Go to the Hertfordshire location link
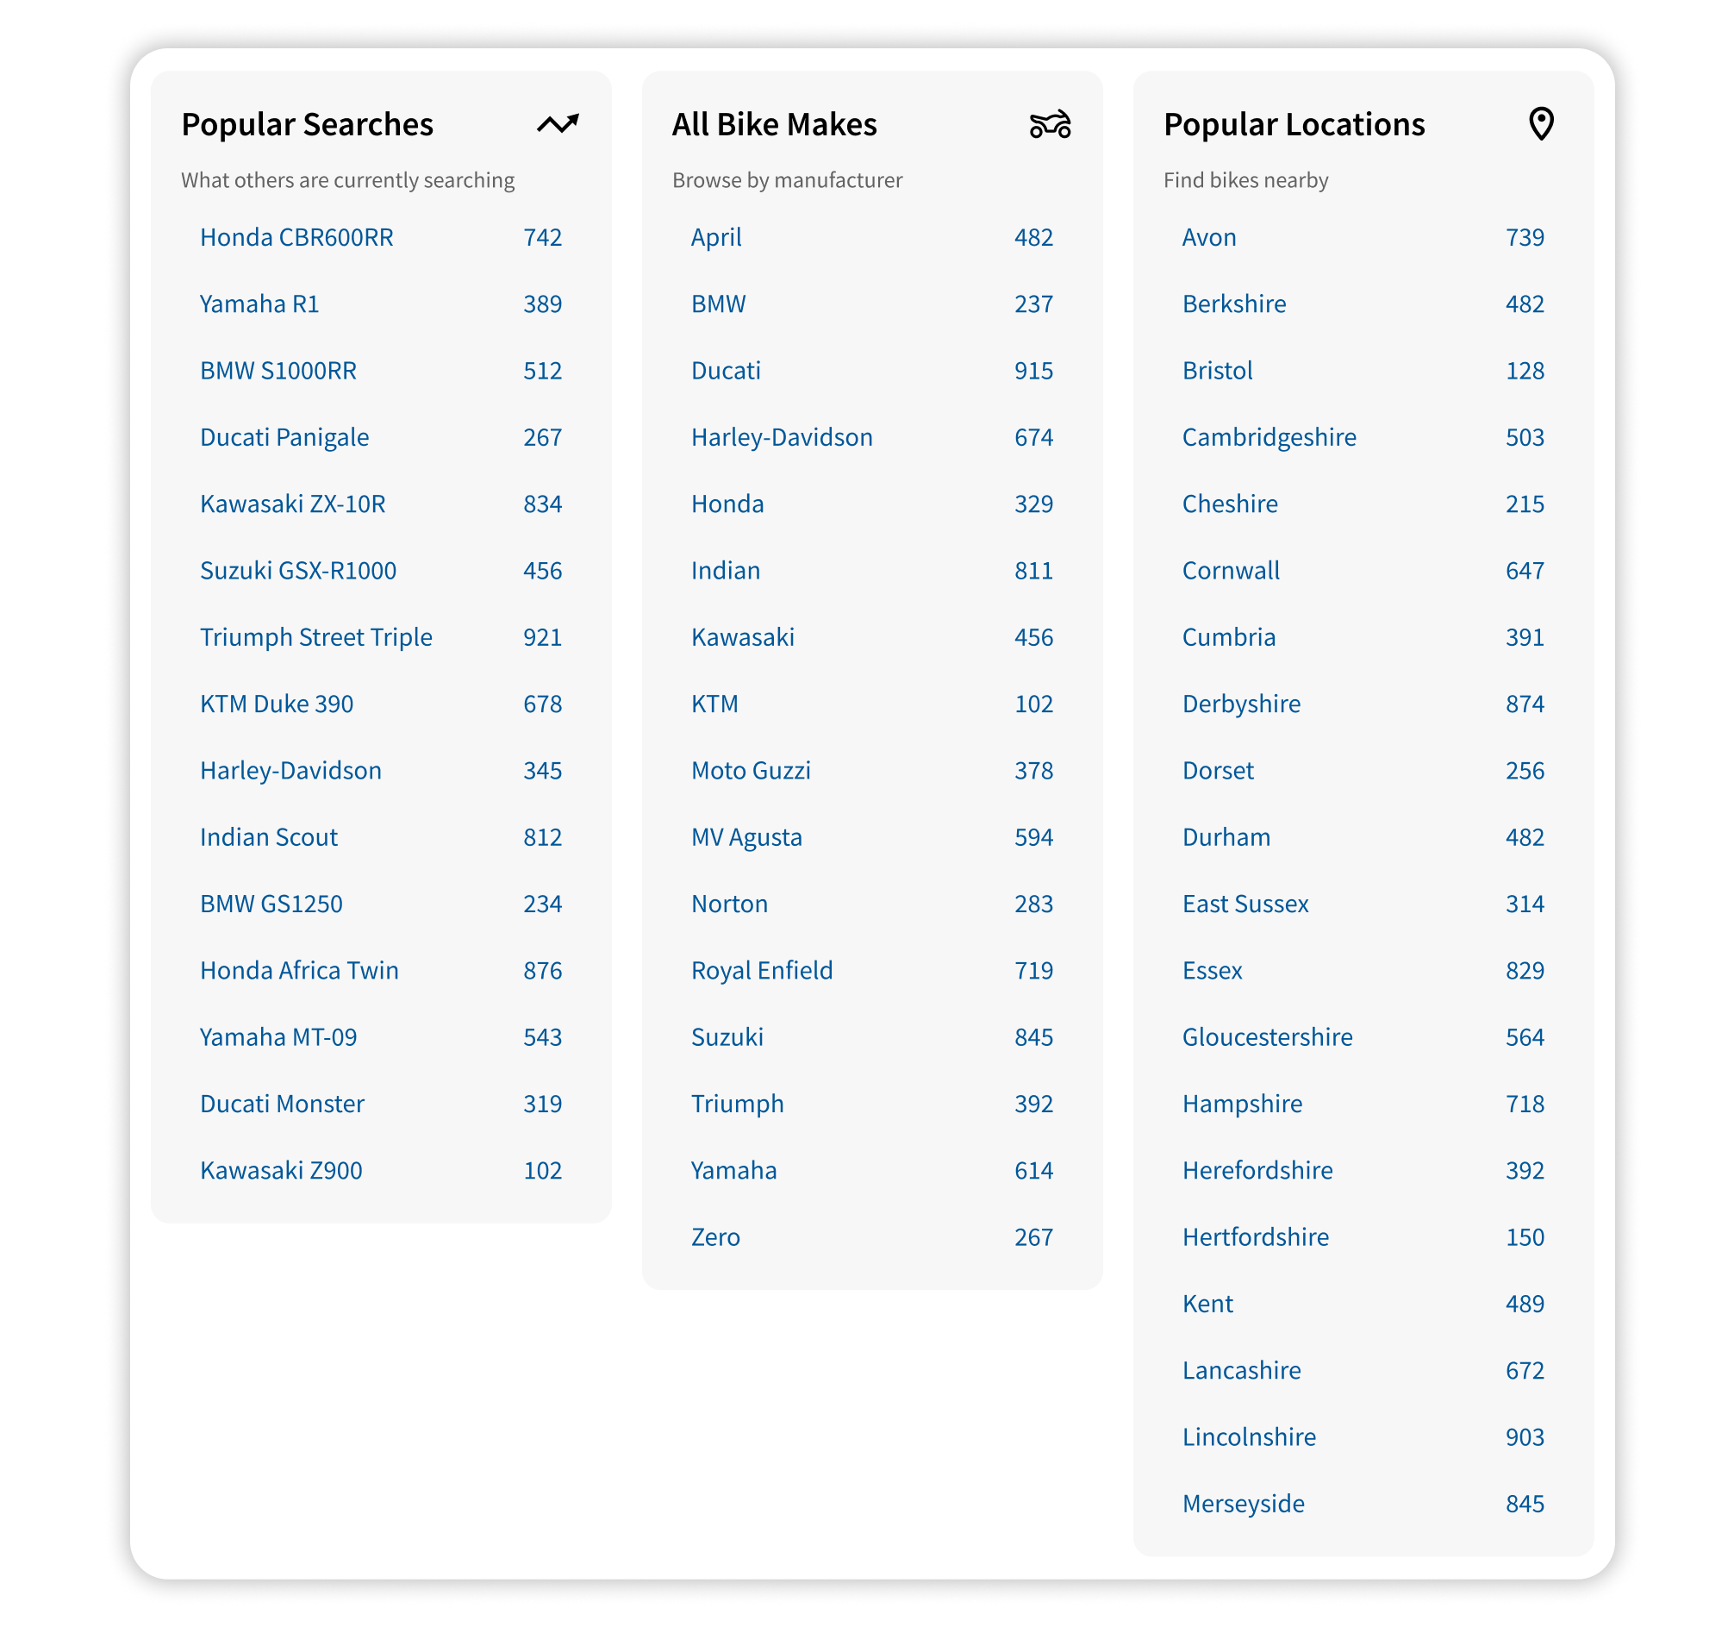Image resolution: width=1728 pixels, height=1627 pixels. [x=1255, y=1237]
